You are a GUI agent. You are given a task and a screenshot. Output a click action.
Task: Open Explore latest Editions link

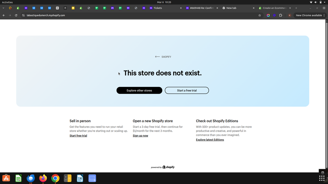pyautogui.click(x=210, y=140)
